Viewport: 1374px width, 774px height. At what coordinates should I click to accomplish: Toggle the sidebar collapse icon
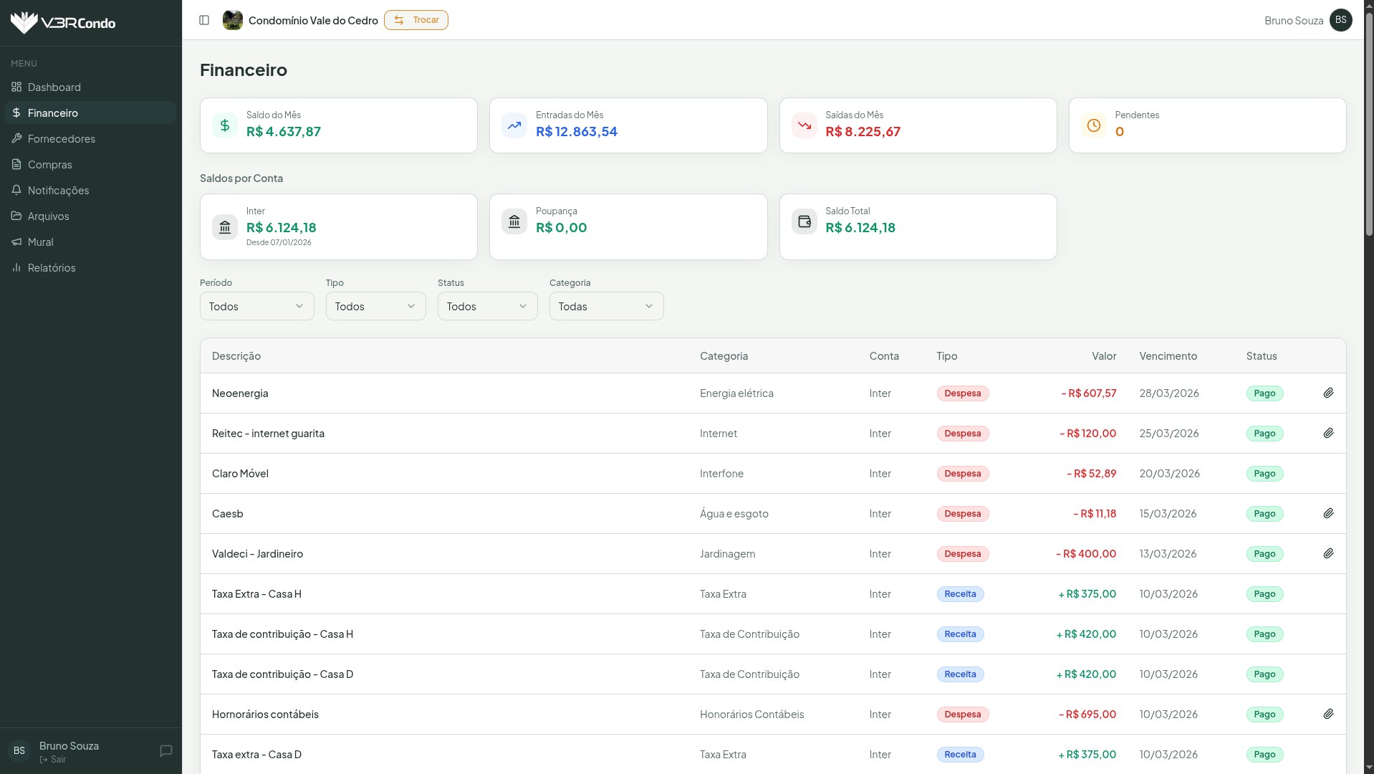(204, 20)
